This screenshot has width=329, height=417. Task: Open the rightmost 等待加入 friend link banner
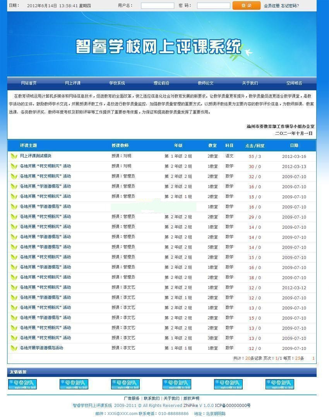pos(279,384)
